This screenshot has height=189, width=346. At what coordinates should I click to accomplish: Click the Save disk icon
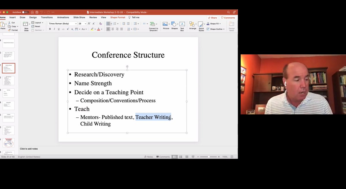point(36,12)
